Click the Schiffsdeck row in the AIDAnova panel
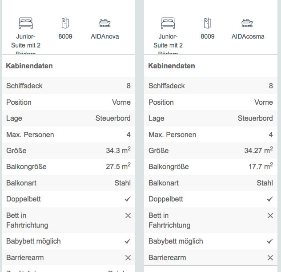The width and height of the screenshot is (281, 272). [68, 86]
